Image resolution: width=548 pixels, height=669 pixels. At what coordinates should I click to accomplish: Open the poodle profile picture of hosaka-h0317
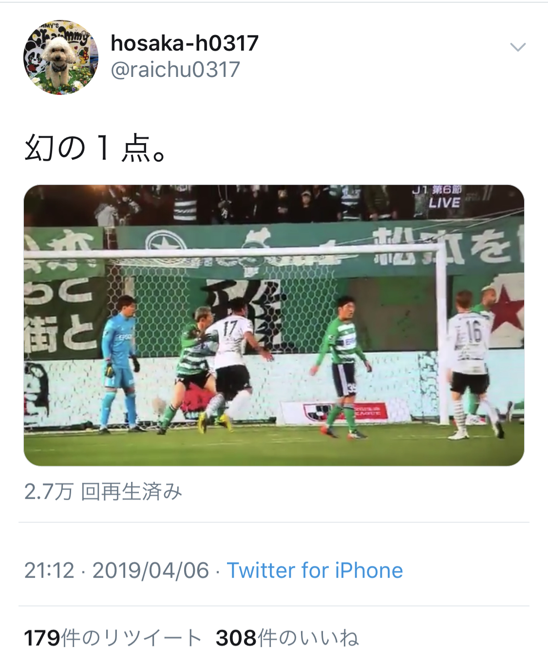(61, 57)
